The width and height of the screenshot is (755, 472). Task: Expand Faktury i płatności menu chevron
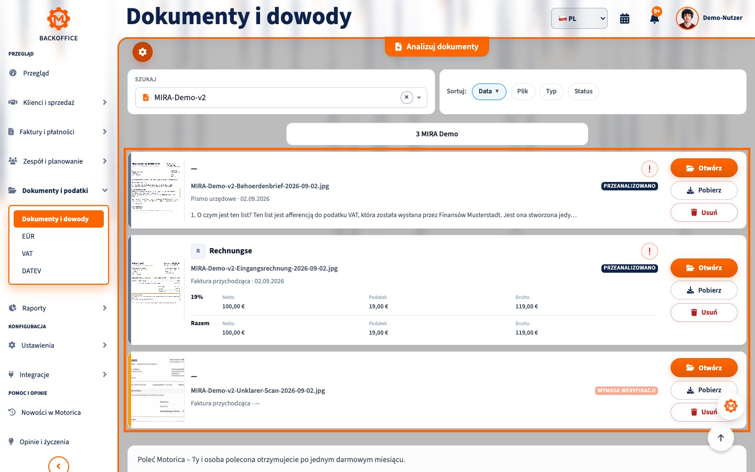tap(105, 132)
